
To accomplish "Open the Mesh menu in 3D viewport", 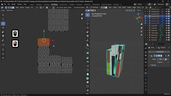I will click(124, 7).
